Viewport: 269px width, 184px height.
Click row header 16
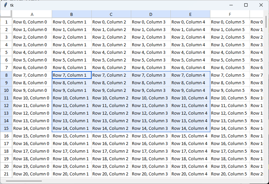pyautogui.click(x=6, y=136)
